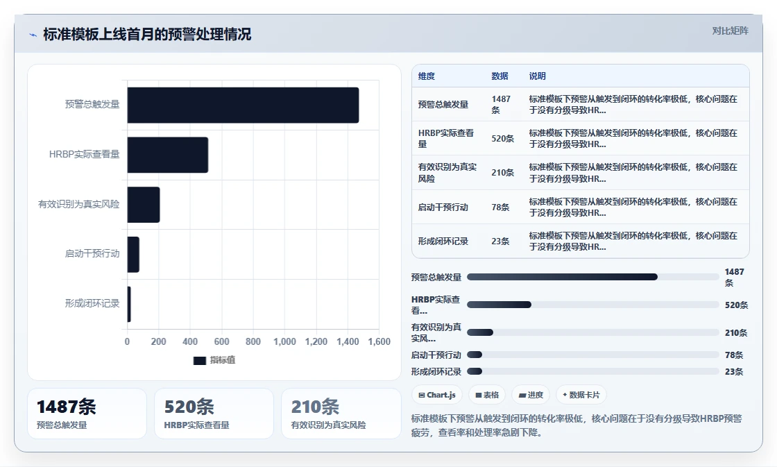Select the HRBP实际查看量 table row label

click(446, 138)
